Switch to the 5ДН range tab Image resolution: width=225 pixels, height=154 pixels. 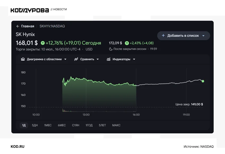35,125
